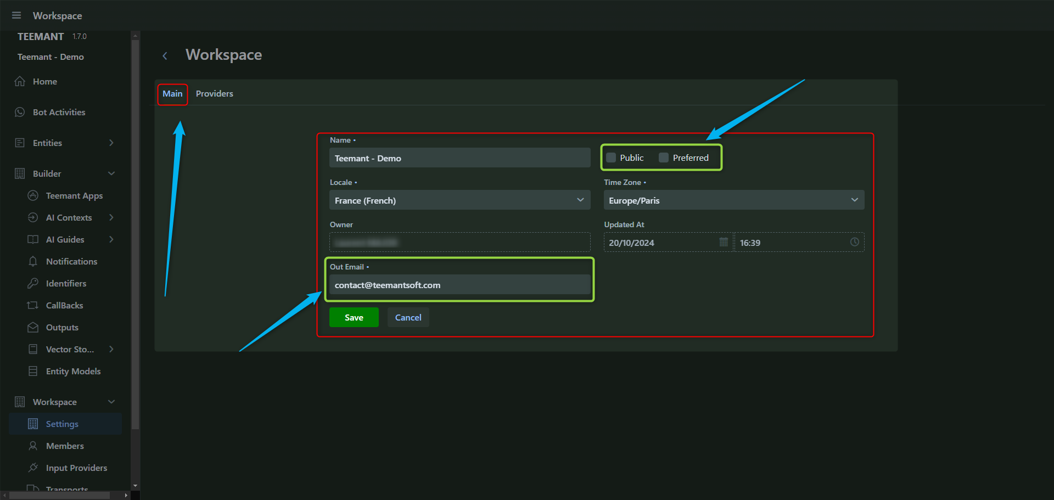
Task: Open the Input Providers page link
Action: [x=76, y=468]
